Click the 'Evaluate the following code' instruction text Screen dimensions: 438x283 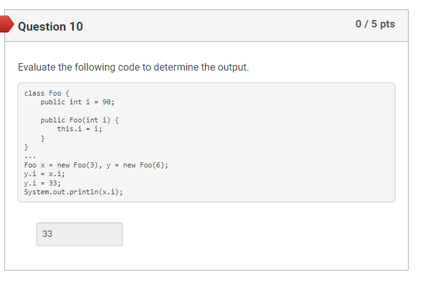[133, 67]
